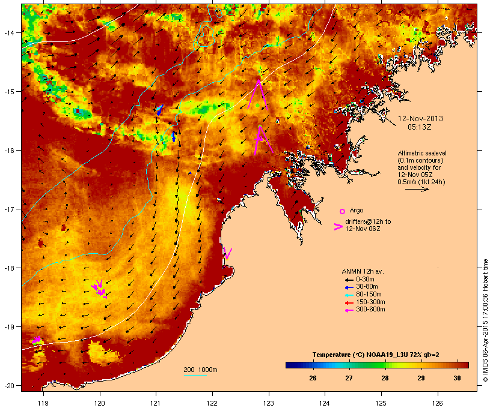Click the latitude label -15
The height and width of the screenshot is (408, 493).
coord(8,92)
